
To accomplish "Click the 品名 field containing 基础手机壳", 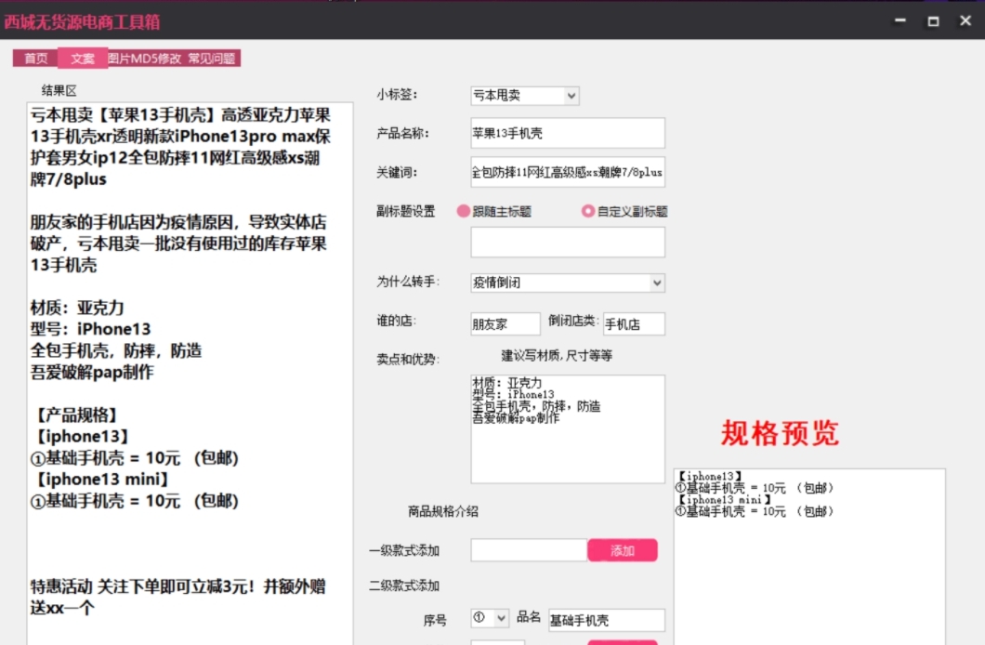I will 606,620.
